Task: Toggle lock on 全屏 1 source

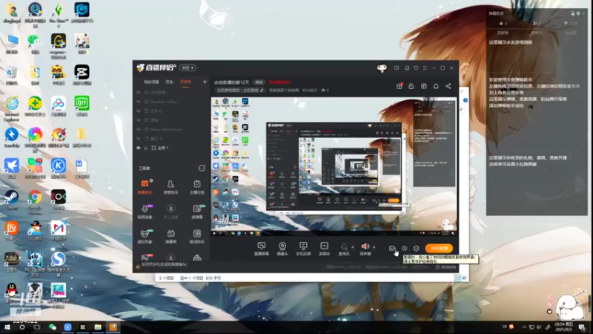Action: 146,148
